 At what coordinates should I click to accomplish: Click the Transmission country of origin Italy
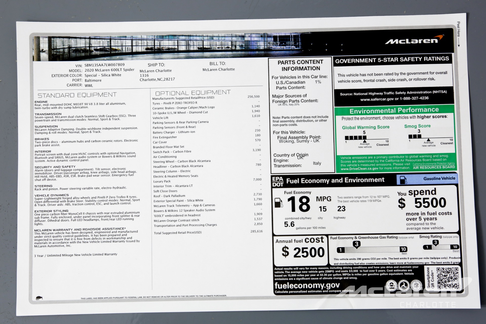pyautogui.click(x=317, y=163)
